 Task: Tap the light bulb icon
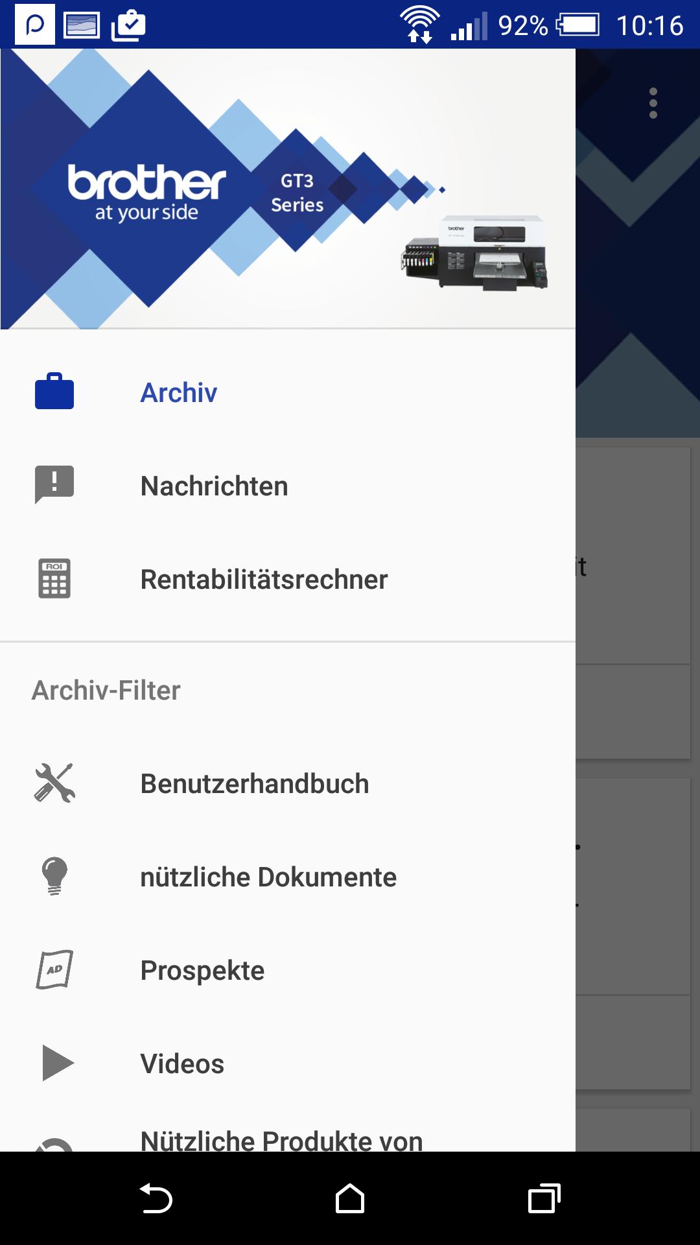click(54, 876)
